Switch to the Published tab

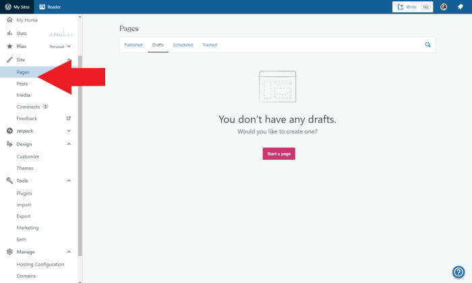pos(134,45)
